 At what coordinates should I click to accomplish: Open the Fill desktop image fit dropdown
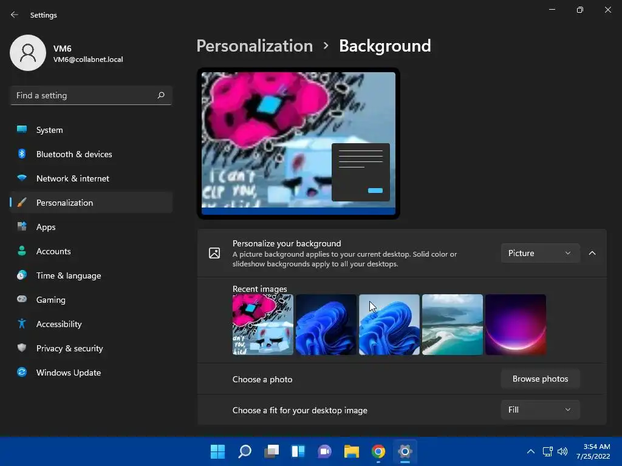(x=540, y=410)
